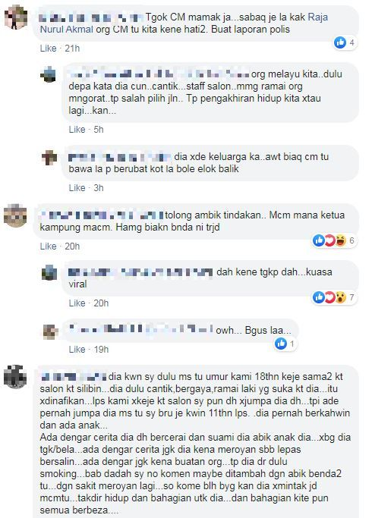This screenshot has width=372, height=518.
Task: Open avatar beside 'owh... Bgus laa' reply
Action: point(51,331)
